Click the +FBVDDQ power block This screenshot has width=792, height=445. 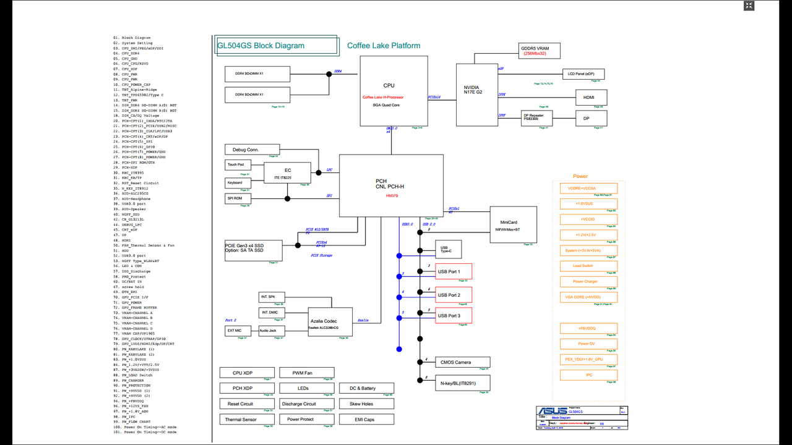click(x=588, y=329)
